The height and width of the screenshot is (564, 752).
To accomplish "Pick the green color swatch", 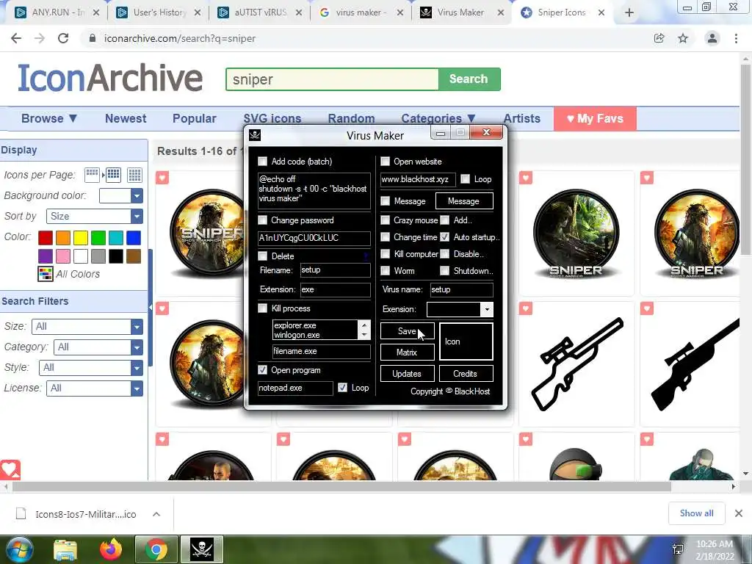I will point(98,237).
